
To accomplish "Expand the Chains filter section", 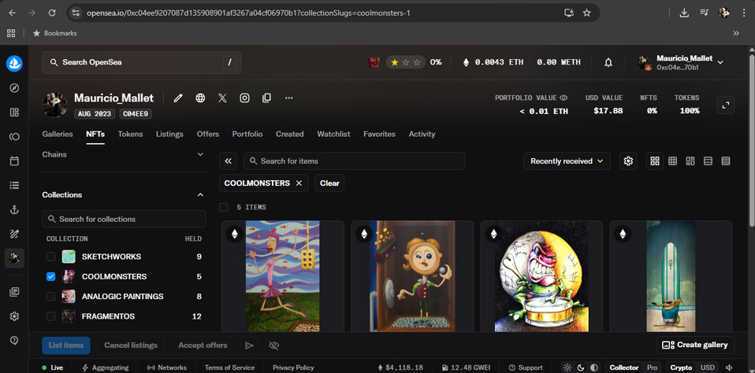I will [x=200, y=155].
